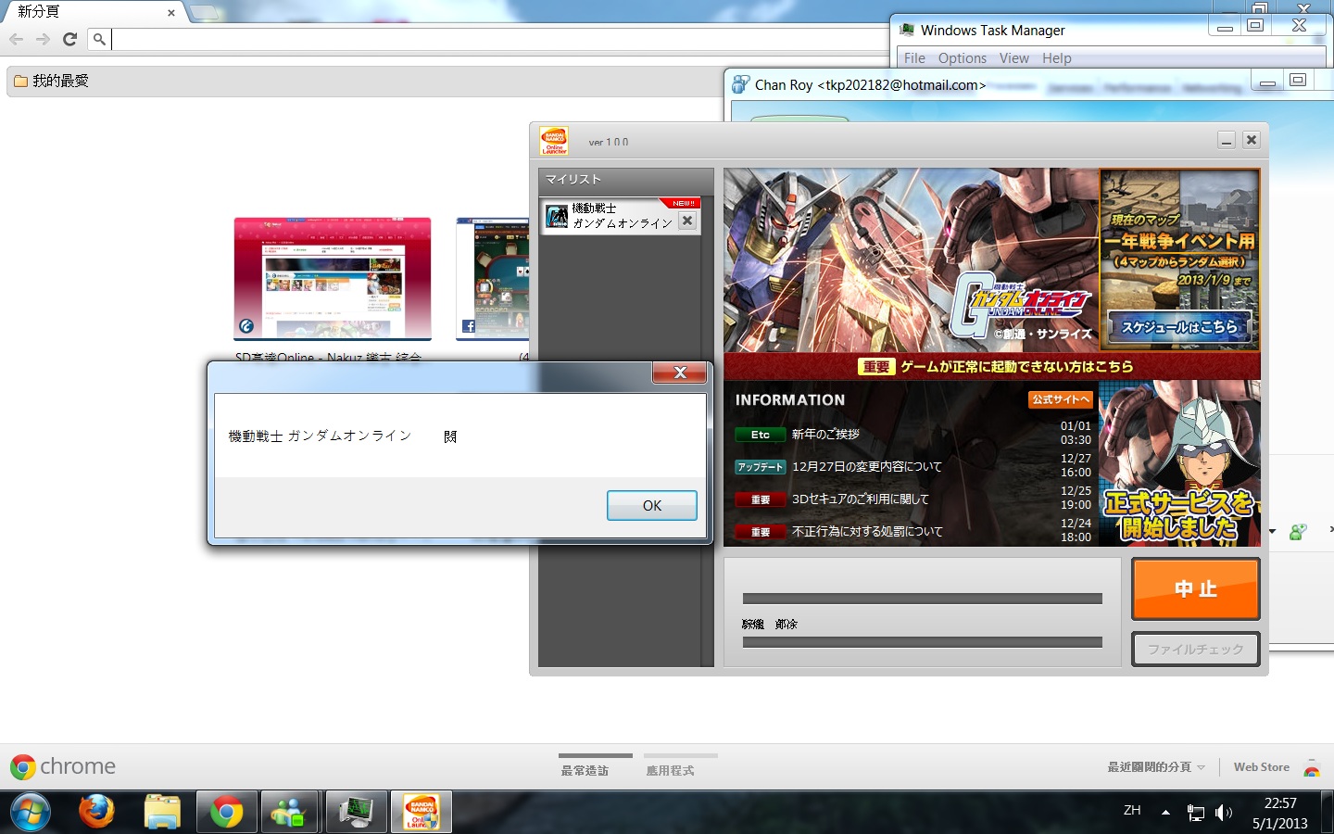Open the スケジュールはこちら banner button
Viewport: 1334px width, 834px height.
1179,327
